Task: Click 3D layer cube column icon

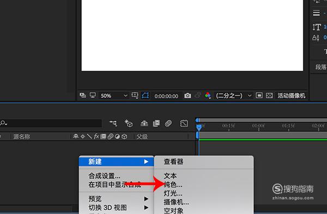Action: [x=124, y=136]
